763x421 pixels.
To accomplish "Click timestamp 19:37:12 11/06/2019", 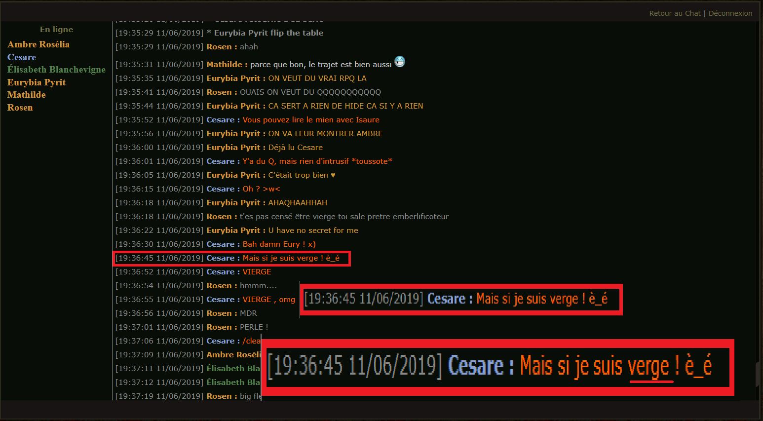I will (159, 383).
